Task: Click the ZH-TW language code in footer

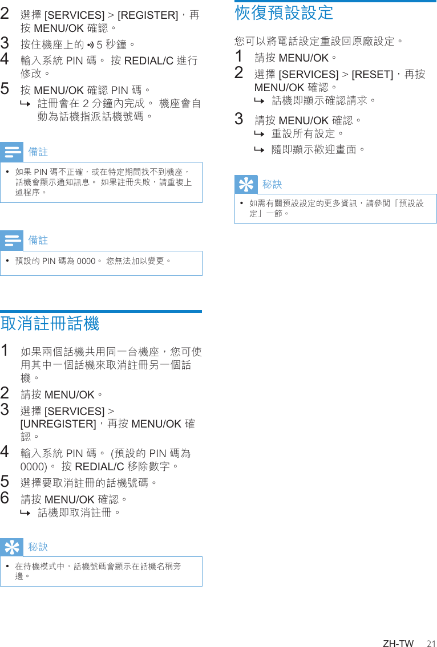Action: [398, 643]
